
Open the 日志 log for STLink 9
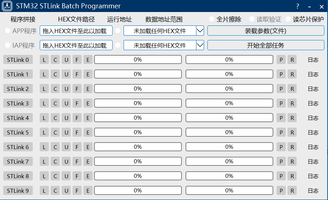(x=313, y=191)
